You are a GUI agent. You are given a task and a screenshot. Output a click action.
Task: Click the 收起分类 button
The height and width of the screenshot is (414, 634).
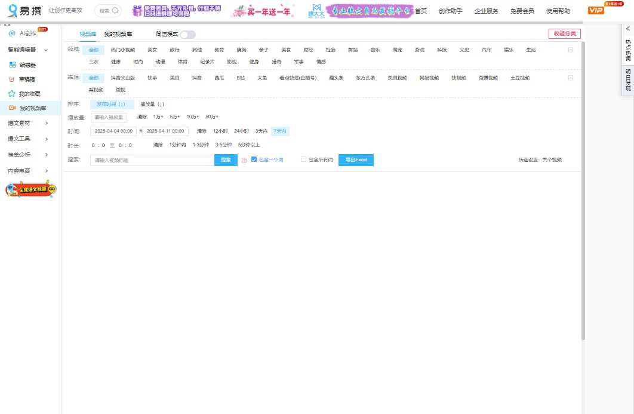point(565,33)
